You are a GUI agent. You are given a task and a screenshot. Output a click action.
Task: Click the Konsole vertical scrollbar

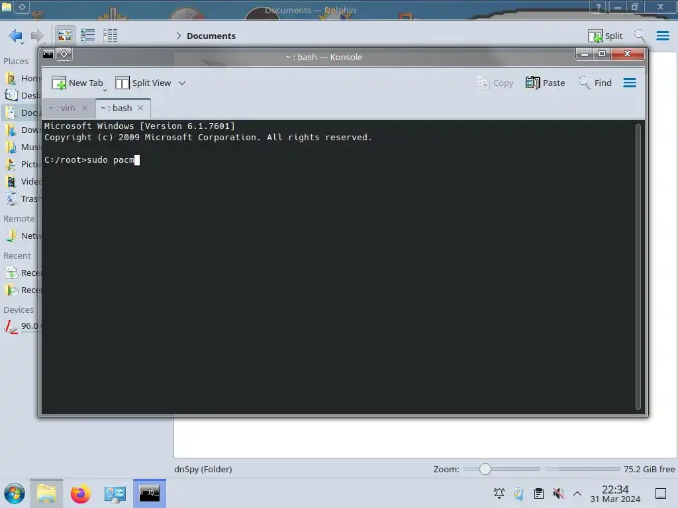(x=638, y=267)
